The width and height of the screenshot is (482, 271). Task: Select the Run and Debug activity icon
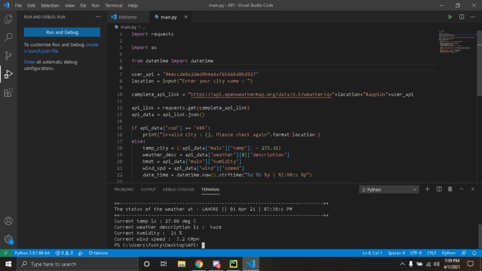pos(8,74)
